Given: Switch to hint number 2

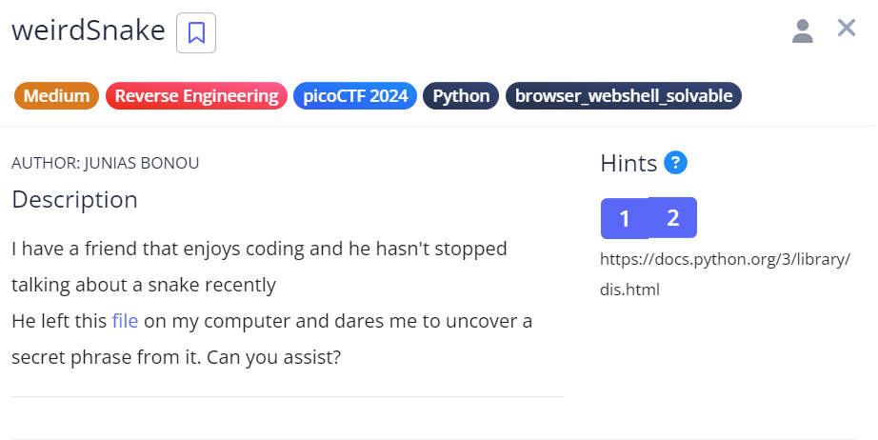Looking at the screenshot, I should pyautogui.click(x=673, y=218).
